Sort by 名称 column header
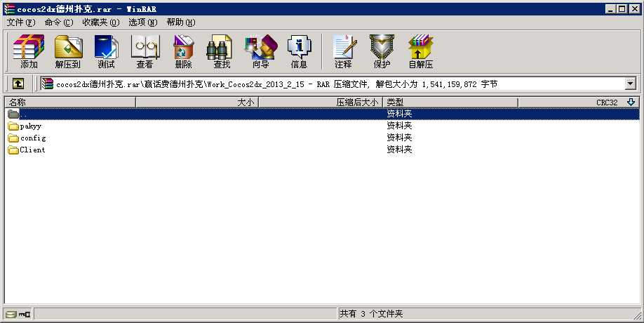This screenshot has width=644, height=323. tap(70, 103)
